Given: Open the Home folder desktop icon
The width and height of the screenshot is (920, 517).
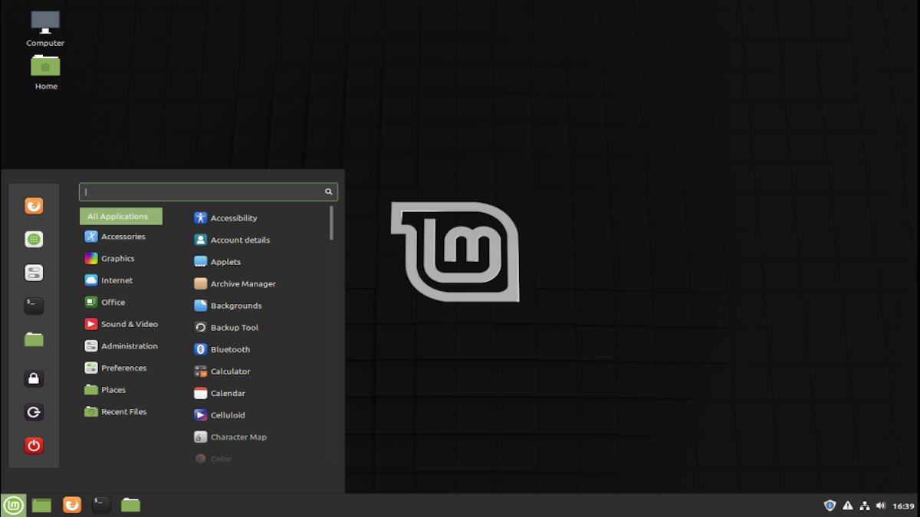Looking at the screenshot, I should [45, 72].
